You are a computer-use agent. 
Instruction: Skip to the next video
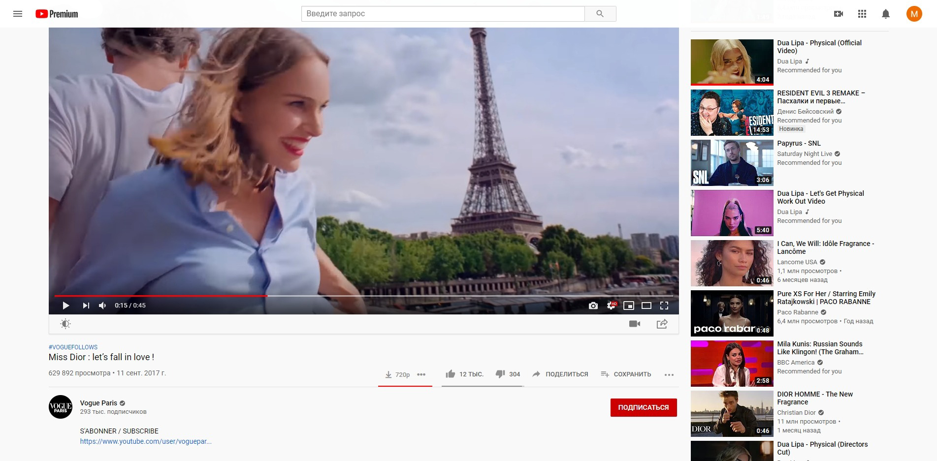86,306
